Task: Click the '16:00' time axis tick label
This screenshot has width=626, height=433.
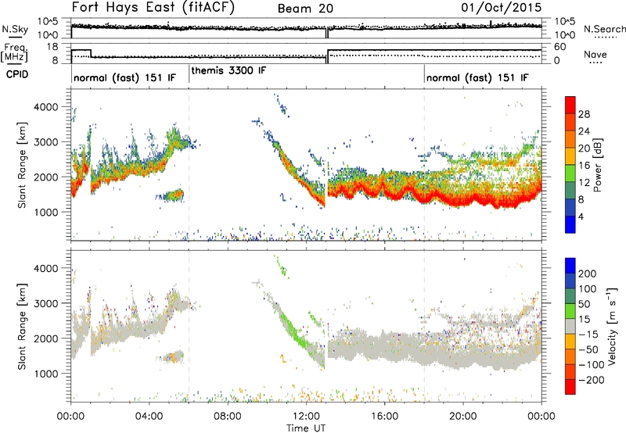Action: tap(384, 417)
